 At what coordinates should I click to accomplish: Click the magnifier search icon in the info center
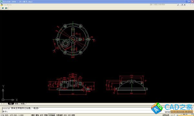(178, 5)
